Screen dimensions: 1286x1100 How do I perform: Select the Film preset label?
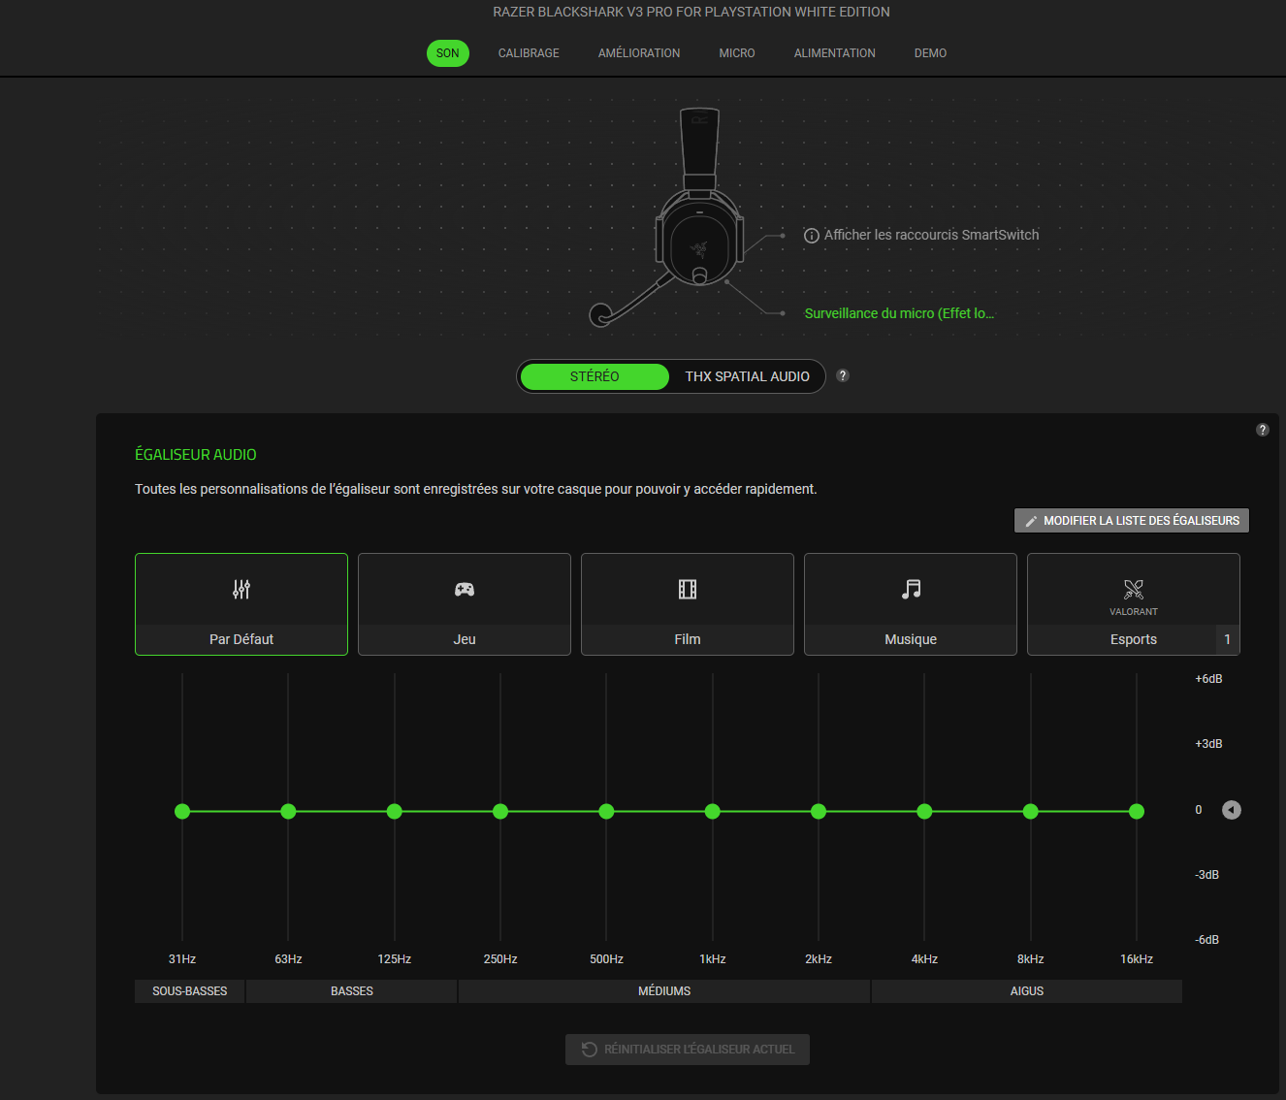click(688, 639)
